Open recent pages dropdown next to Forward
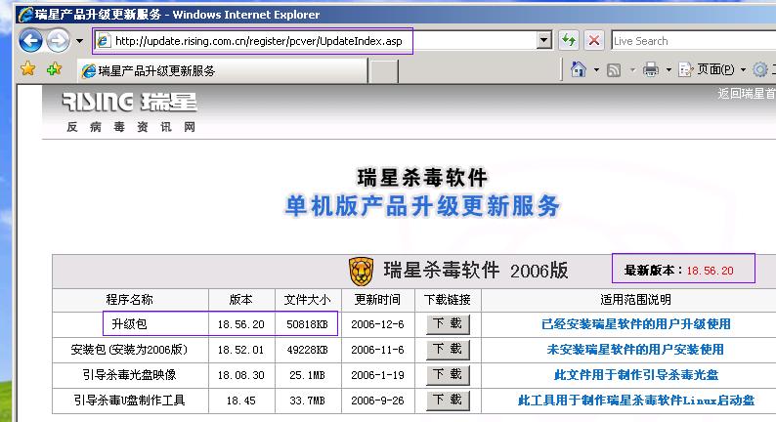 tap(80, 41)
